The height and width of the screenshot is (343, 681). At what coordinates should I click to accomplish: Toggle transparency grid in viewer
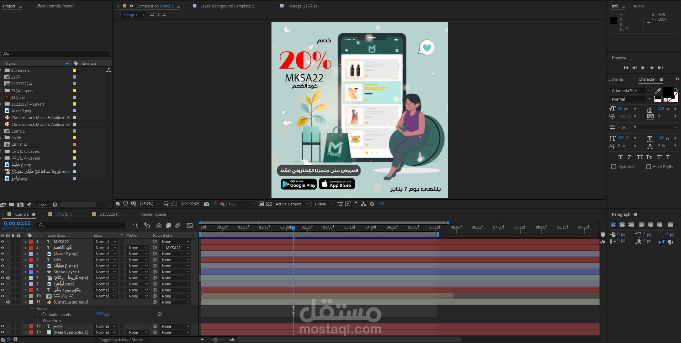[269, 204]
